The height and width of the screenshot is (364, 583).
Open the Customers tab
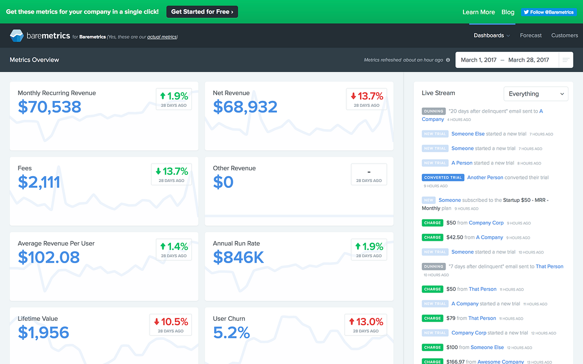tap(565, 35)
